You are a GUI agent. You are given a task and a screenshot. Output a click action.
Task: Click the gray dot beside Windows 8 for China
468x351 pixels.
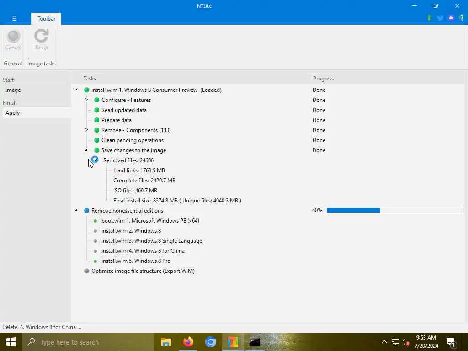(95, 251)
